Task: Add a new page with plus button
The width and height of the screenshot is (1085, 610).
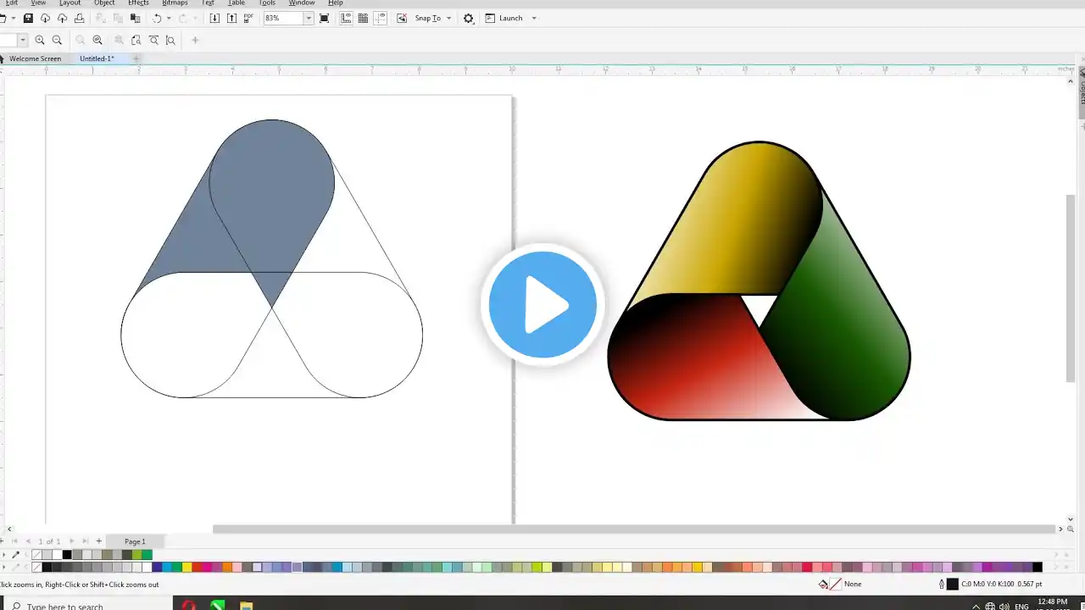Action: tap(98, 541)
